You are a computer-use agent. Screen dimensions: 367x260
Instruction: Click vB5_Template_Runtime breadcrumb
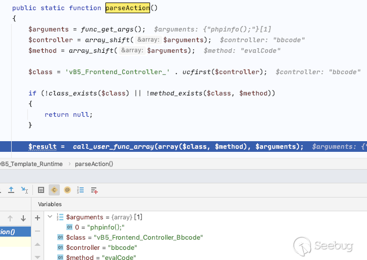(31, 164)
